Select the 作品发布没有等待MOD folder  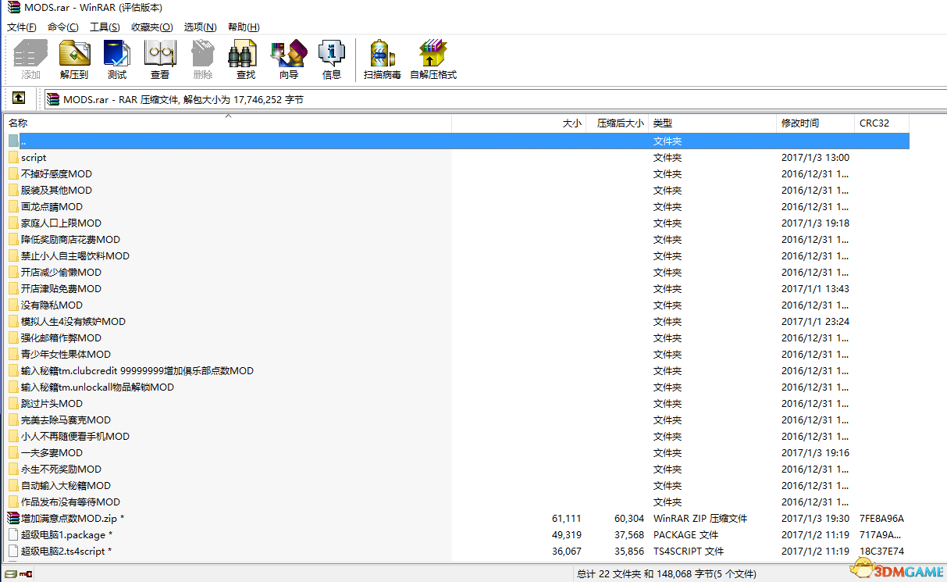tap(70, 502)
